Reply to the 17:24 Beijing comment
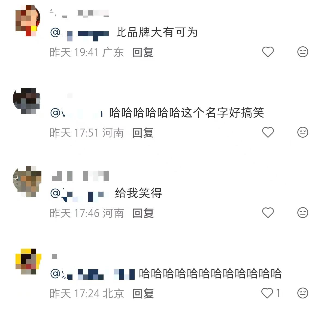Screen dimensions: 327x311 tap(143, 294)
